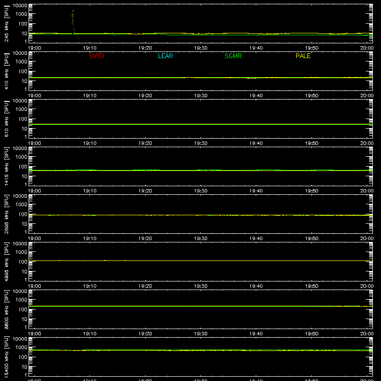This screenshot has width=381, height=381.
Task: Click 19:40 tick label below 410 MHz panel
Action: tap(256, 96)
